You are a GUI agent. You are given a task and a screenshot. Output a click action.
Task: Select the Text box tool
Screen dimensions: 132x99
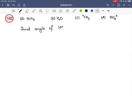[67, 11]
